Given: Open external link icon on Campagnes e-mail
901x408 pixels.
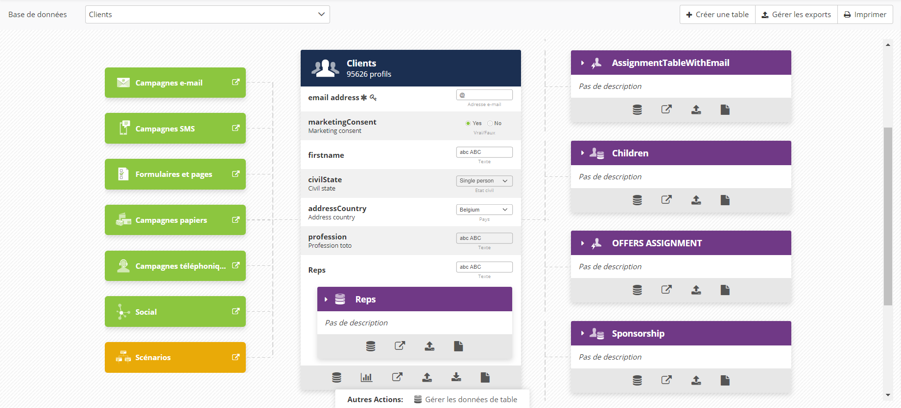Looking at the screenshot, I should pos(236,82).
